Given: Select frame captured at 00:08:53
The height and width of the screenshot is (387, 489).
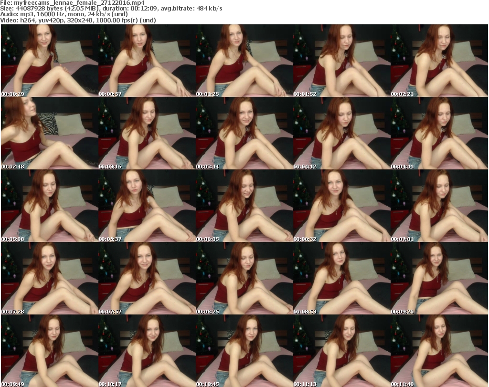Looking at the screenshot, I should pyautogui.click(x=341, y=279).
